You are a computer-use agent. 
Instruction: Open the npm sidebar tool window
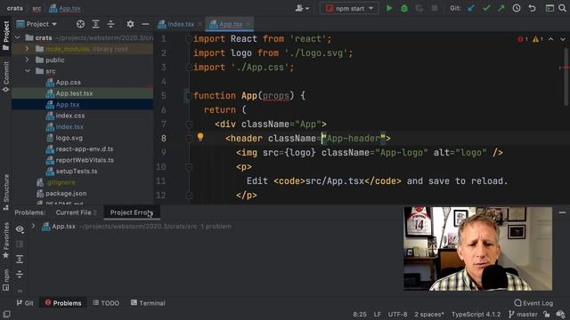[x=6, y=280]
